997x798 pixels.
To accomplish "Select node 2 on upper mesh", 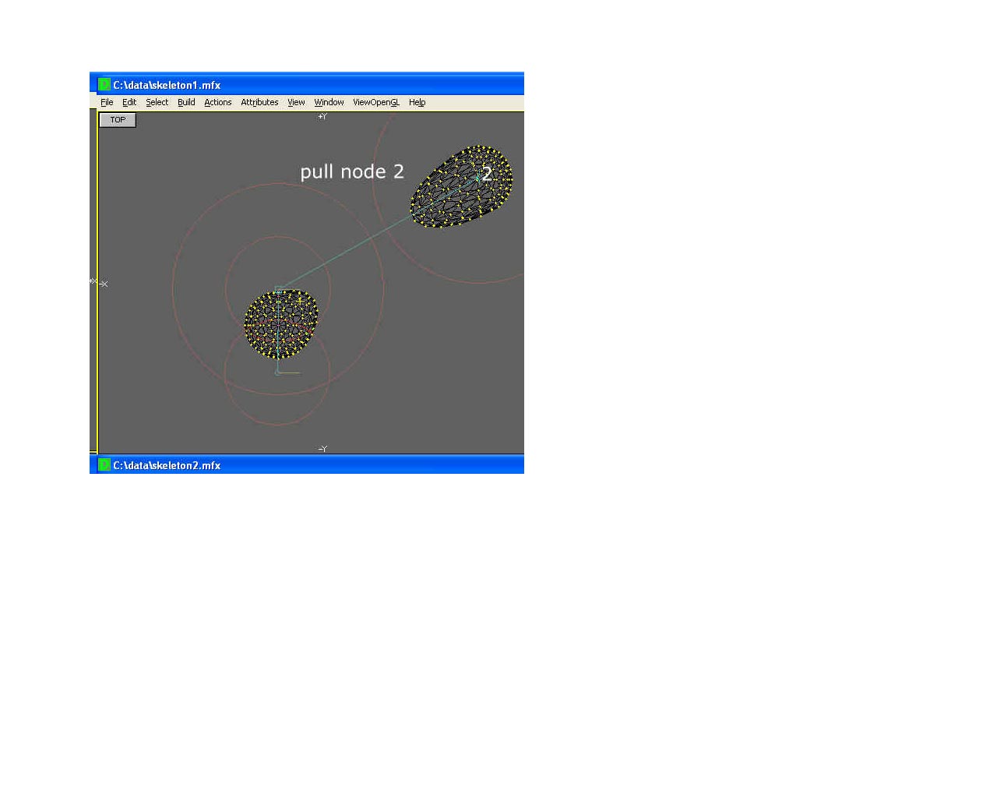I will point(478,178).
